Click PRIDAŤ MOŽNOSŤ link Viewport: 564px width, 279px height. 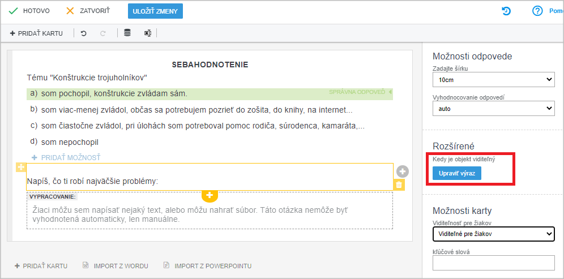66,157
